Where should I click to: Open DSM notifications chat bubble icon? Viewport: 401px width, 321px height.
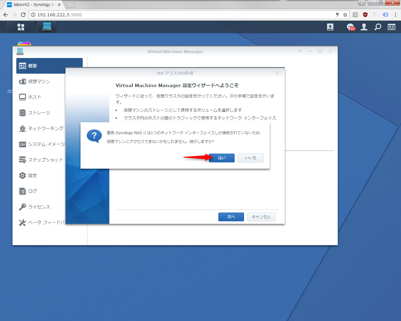tap(351, 27)
